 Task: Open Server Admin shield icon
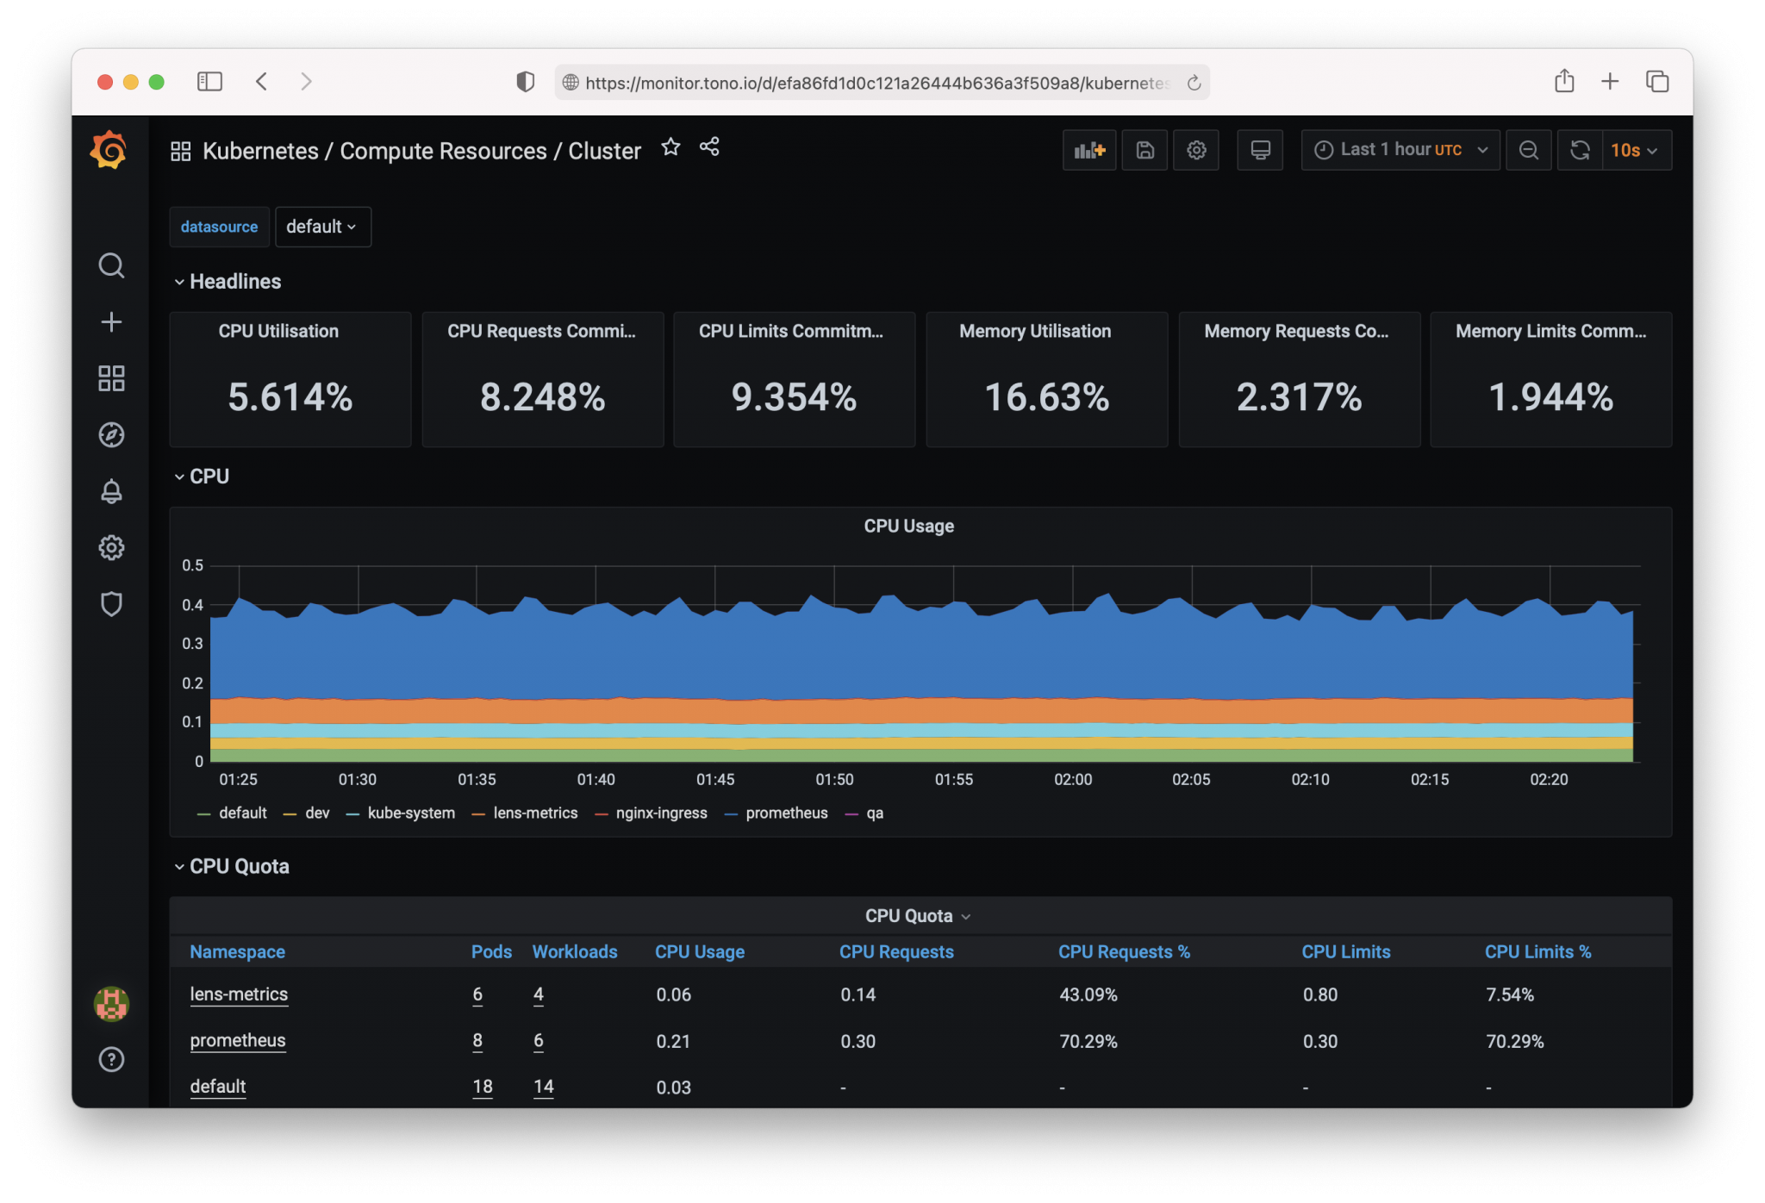point(111,605)
